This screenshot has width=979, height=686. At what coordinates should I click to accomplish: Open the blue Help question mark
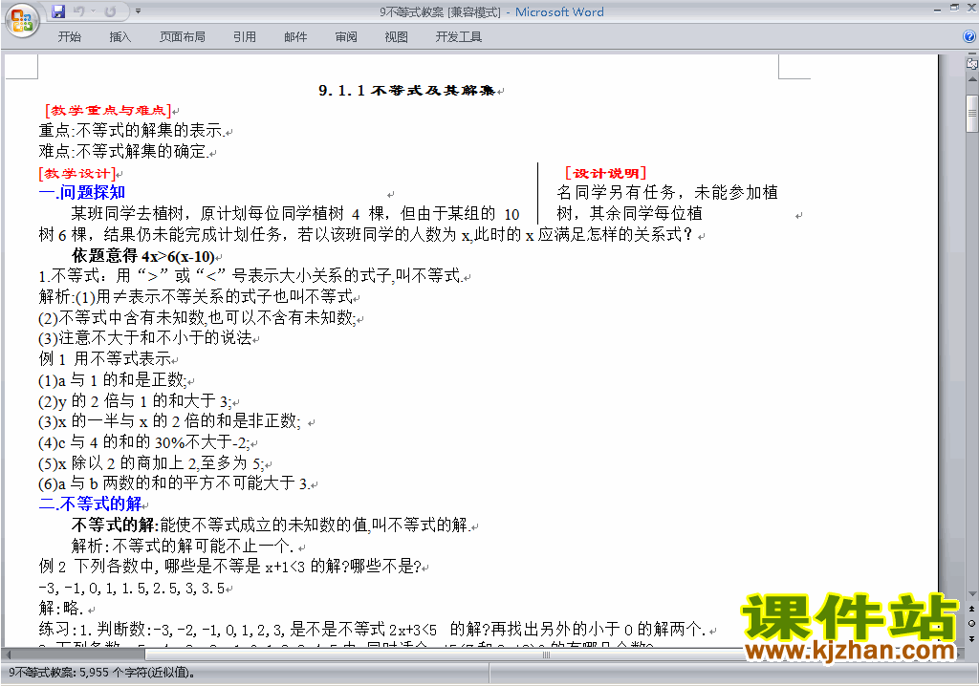pos(969,37)
